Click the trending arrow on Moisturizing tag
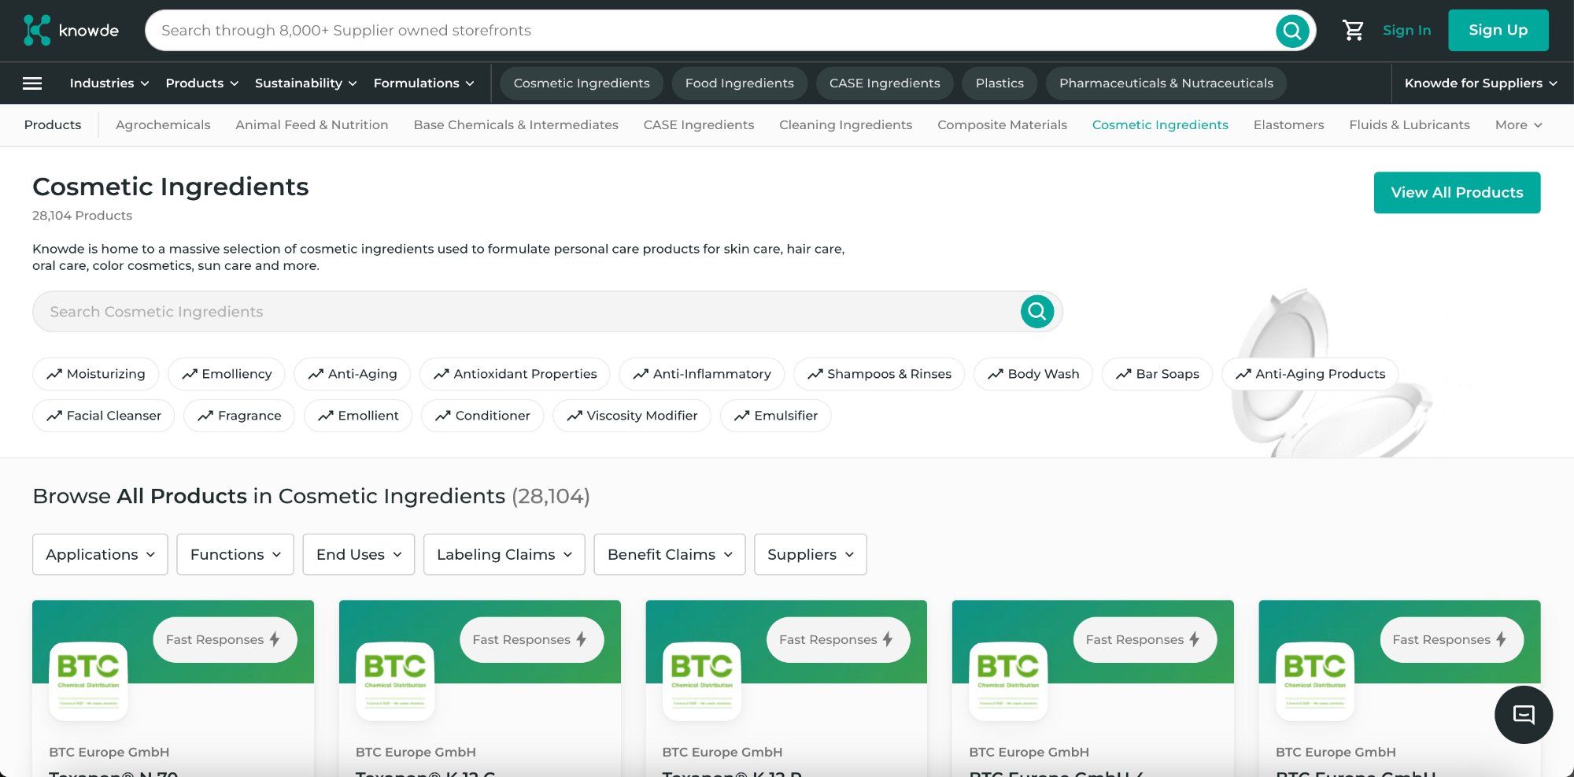 (x=54, y=373)
